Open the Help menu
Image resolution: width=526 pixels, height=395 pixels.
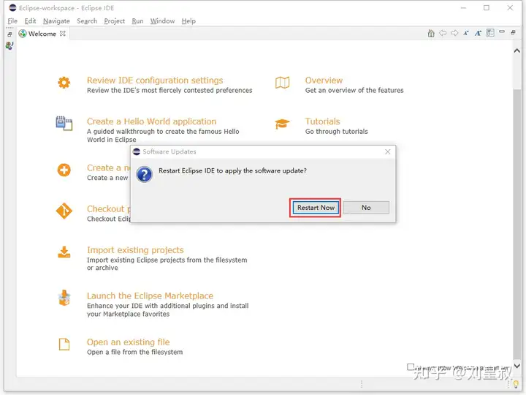pos(188,20)
